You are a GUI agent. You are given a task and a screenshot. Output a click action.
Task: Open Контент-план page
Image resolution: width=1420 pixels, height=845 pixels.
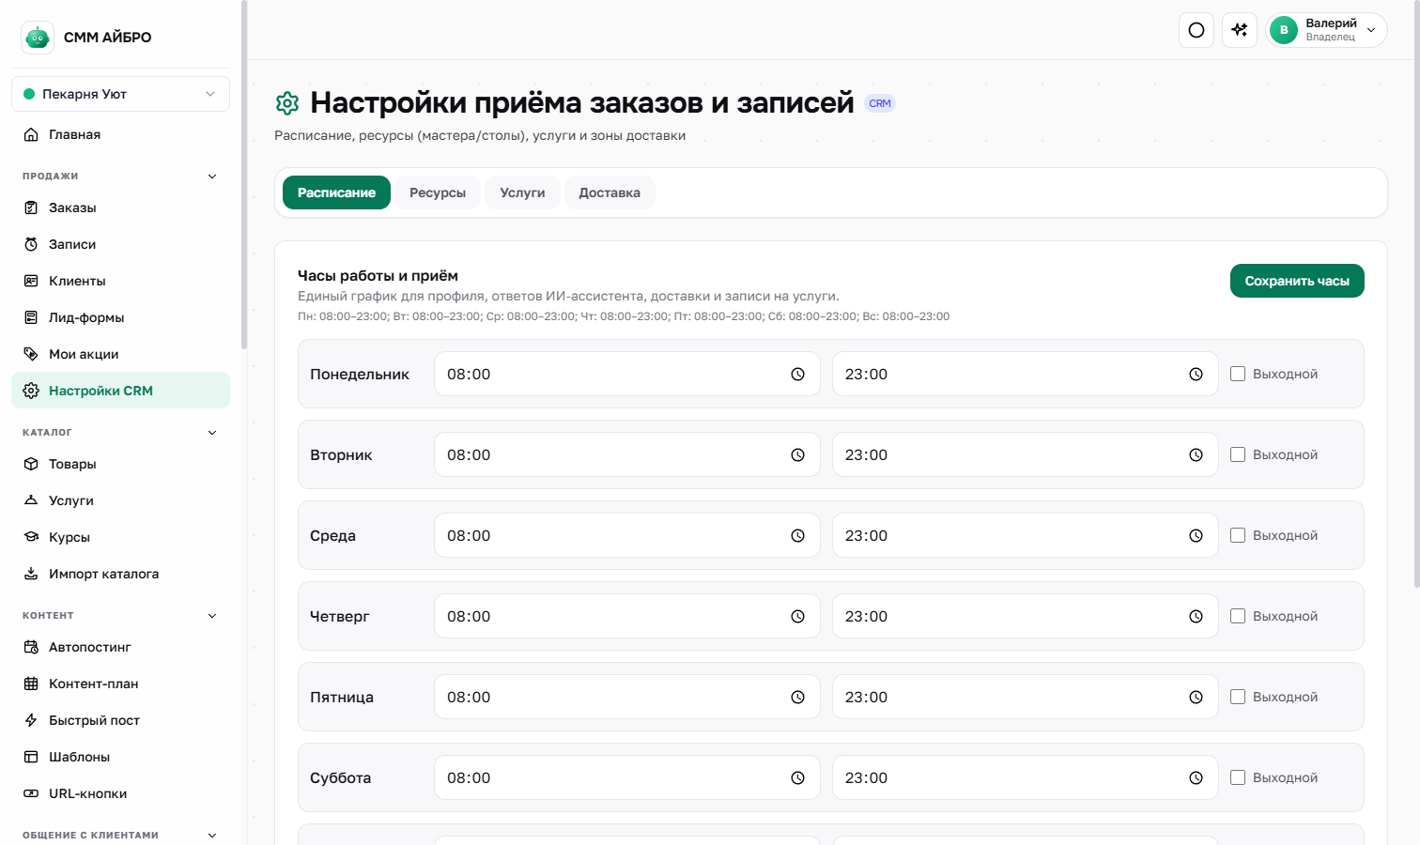tap(120, 684)
